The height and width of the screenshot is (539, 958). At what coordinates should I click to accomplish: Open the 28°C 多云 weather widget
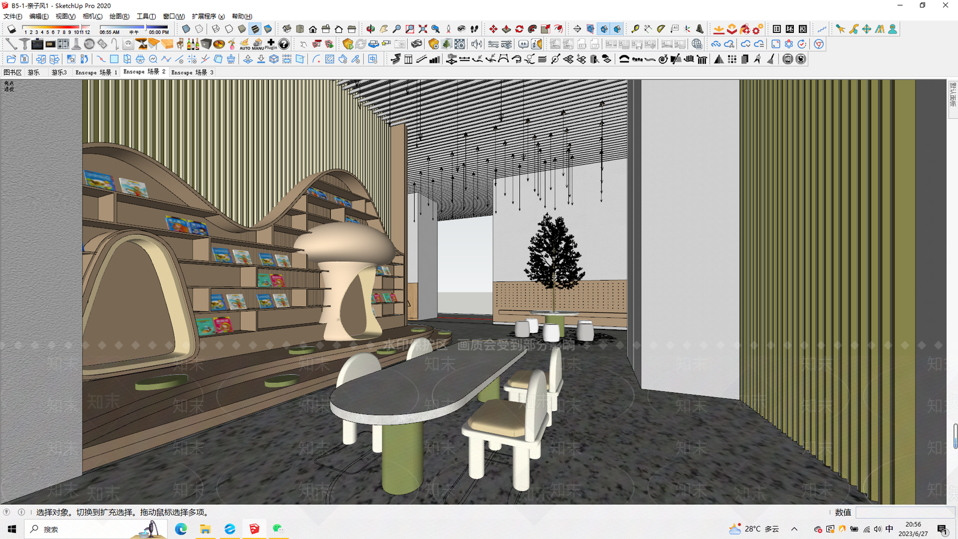754,529
